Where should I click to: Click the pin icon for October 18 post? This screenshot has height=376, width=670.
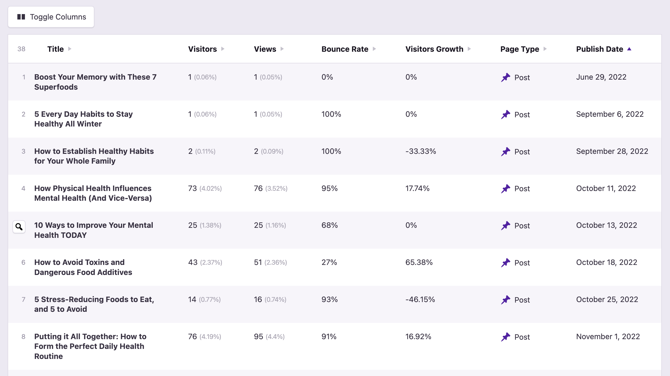(506, 263)
